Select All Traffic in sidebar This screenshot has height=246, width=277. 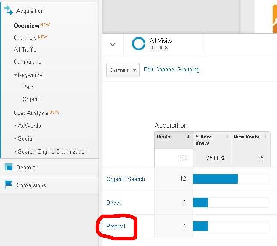25,49
